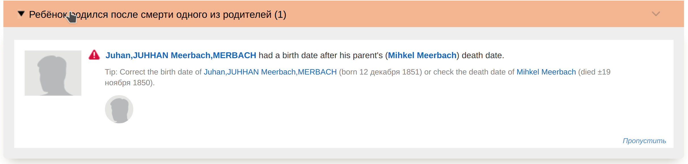Click the "Correct the birth date of" text

161,72
